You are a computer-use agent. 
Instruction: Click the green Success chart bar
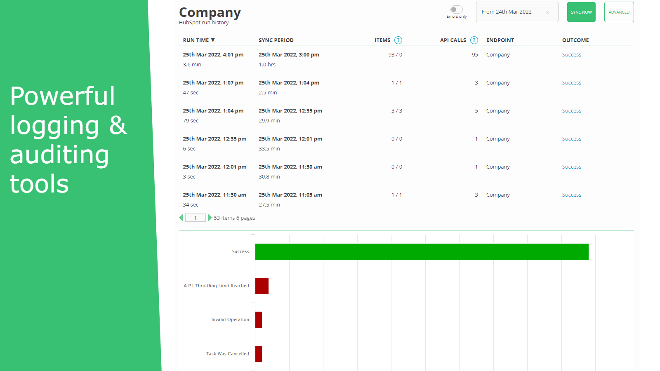pos(422,251)
